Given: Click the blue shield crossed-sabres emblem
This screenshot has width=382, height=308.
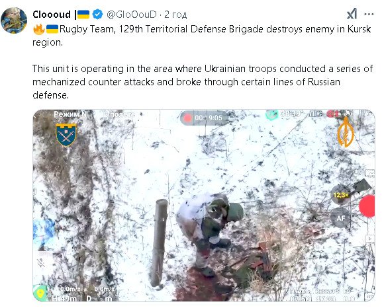Looking at the screenshot, I should click(x=66, y=135).
